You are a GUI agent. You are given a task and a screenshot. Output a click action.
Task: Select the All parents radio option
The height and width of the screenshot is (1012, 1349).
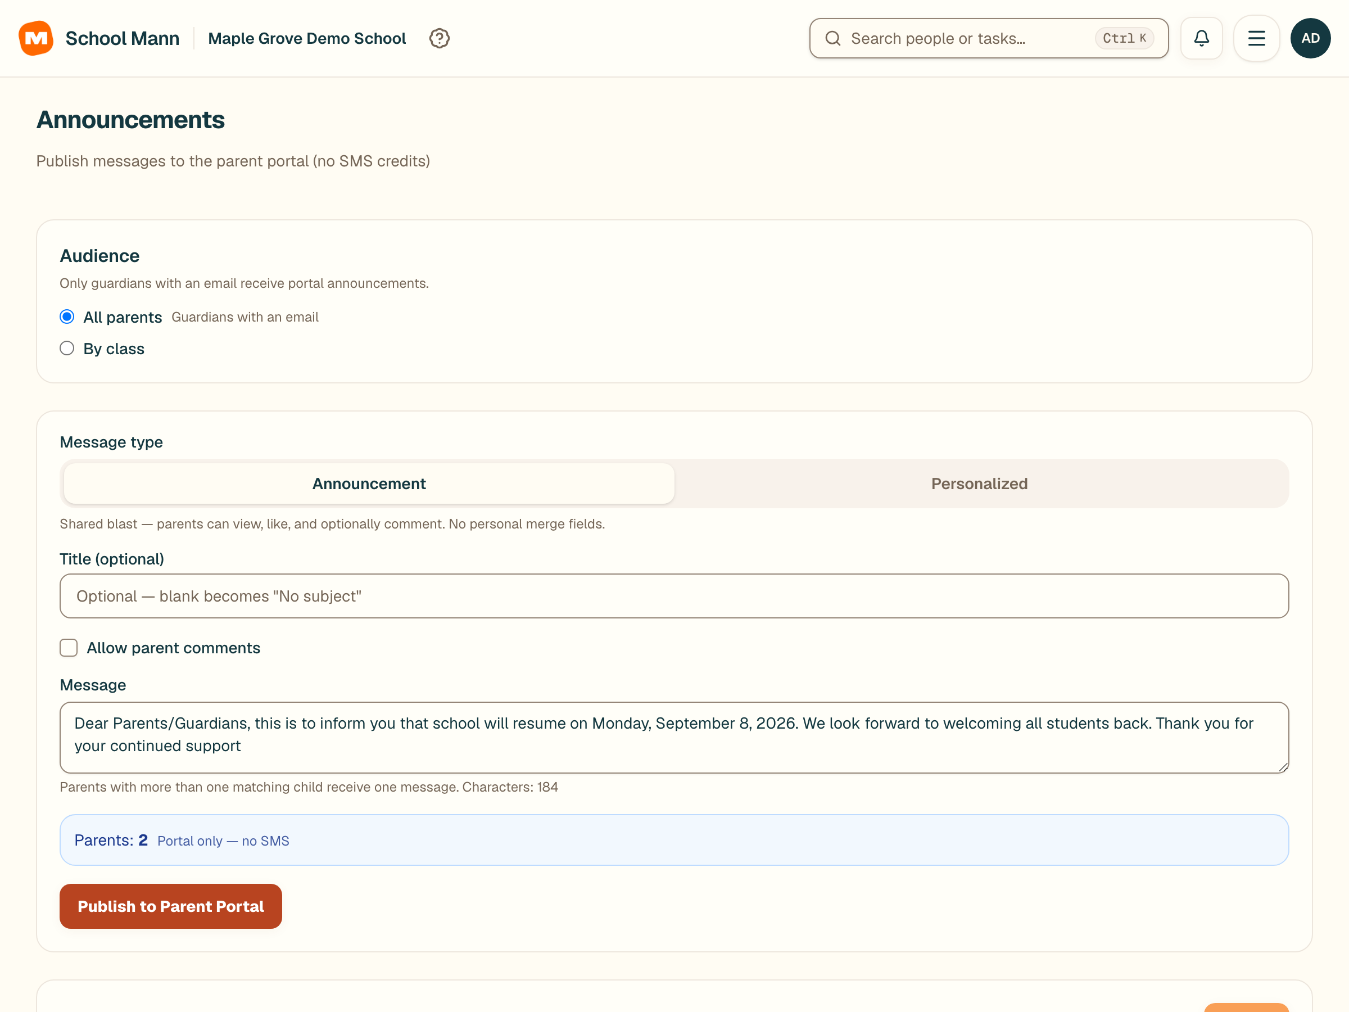click(x=67, y=317)
